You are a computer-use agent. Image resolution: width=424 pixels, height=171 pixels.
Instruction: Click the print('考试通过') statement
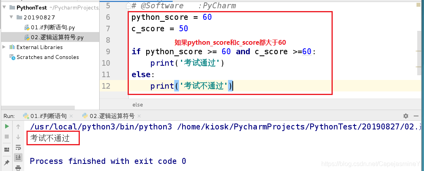click(x=187, y=63)
